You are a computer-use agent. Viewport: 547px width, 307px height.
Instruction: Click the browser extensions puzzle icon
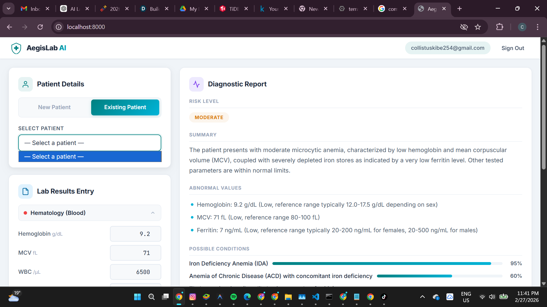point(499,27)
